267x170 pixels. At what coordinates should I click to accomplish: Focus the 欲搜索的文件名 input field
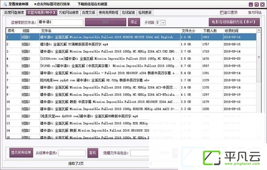coord(60,22)
